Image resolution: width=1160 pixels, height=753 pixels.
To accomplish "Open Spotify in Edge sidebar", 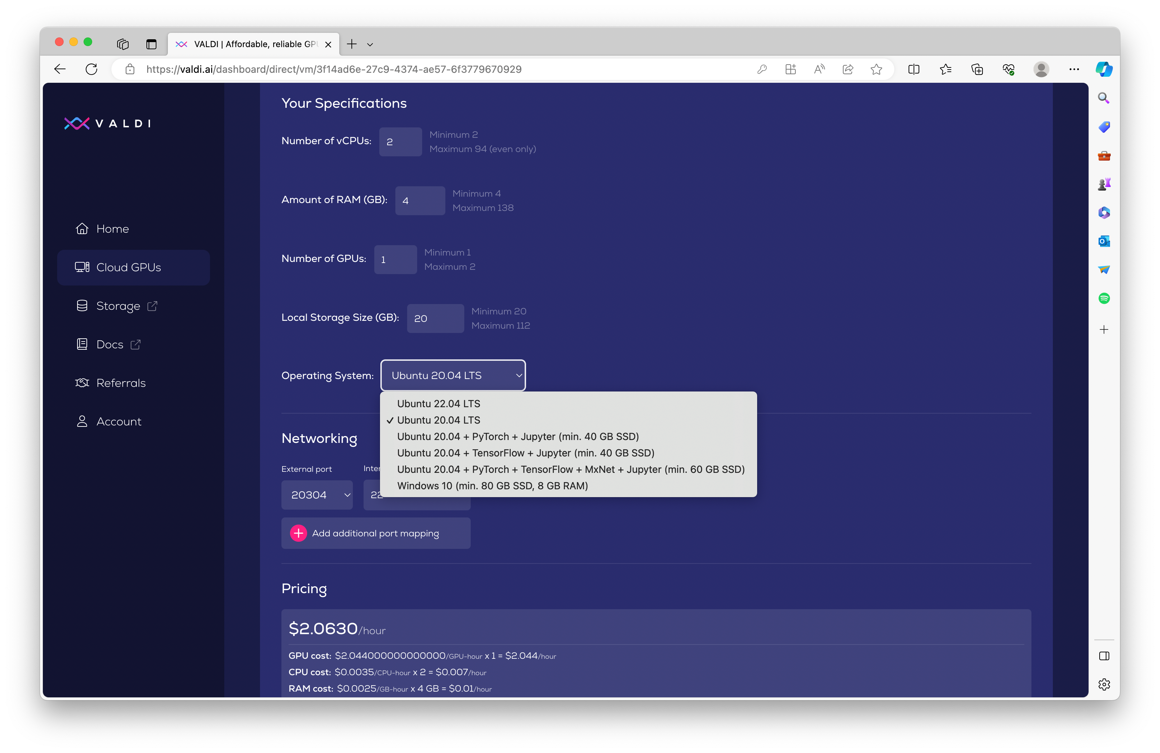I will 1104,298.
